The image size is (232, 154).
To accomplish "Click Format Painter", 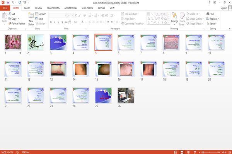I will point(17,24).
